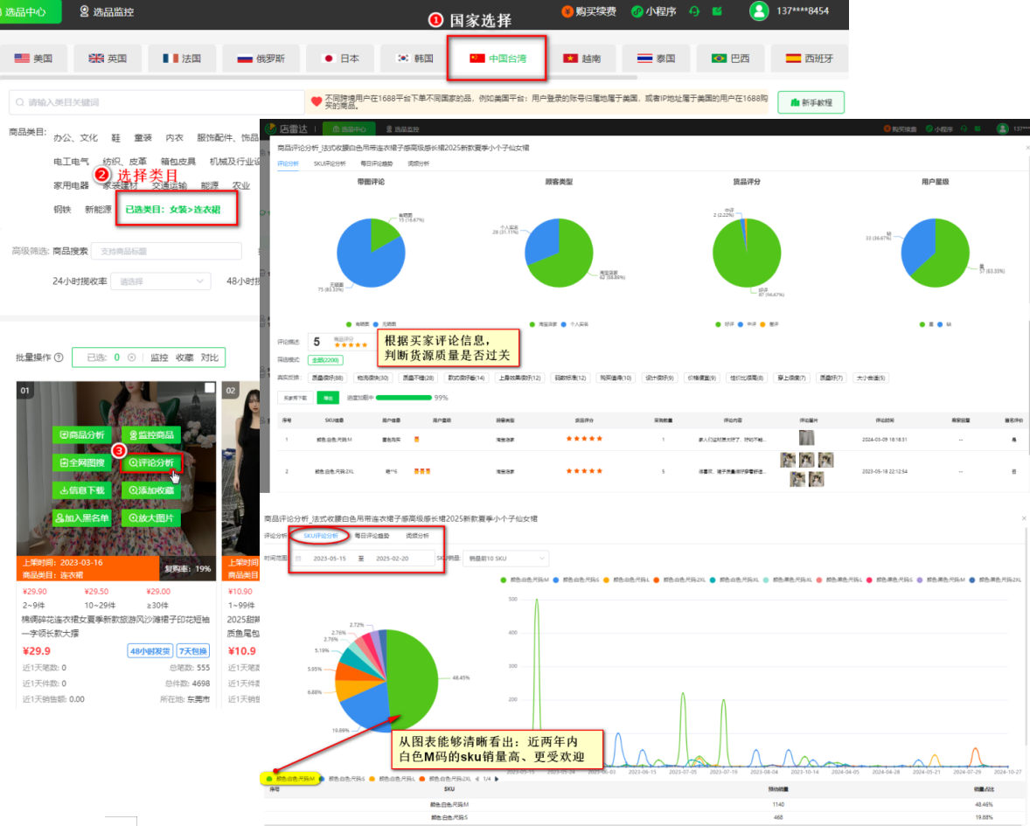Switch to the 越南 country tab
This screenshot has height=826, width=1030.
click(582, 59)
